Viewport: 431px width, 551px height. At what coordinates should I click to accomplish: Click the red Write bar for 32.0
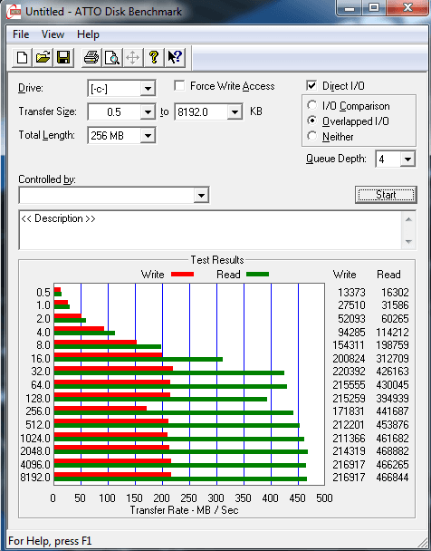coord(113,369)
